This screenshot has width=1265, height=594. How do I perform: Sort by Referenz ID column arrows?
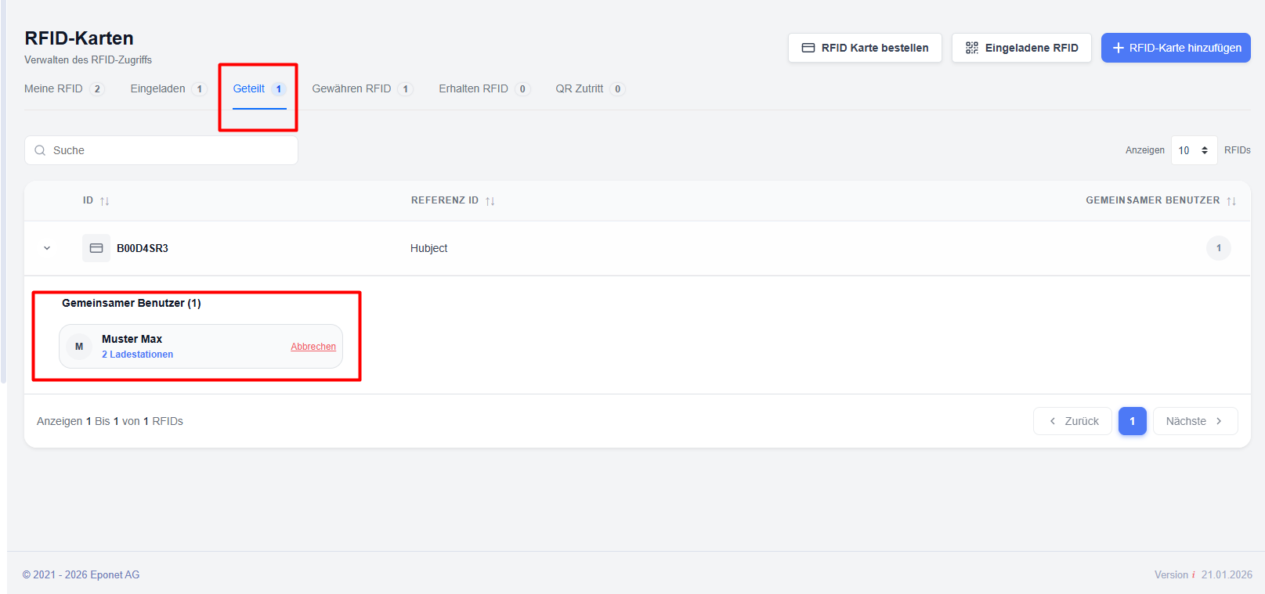pyautogui.click(x=490, y=201)
